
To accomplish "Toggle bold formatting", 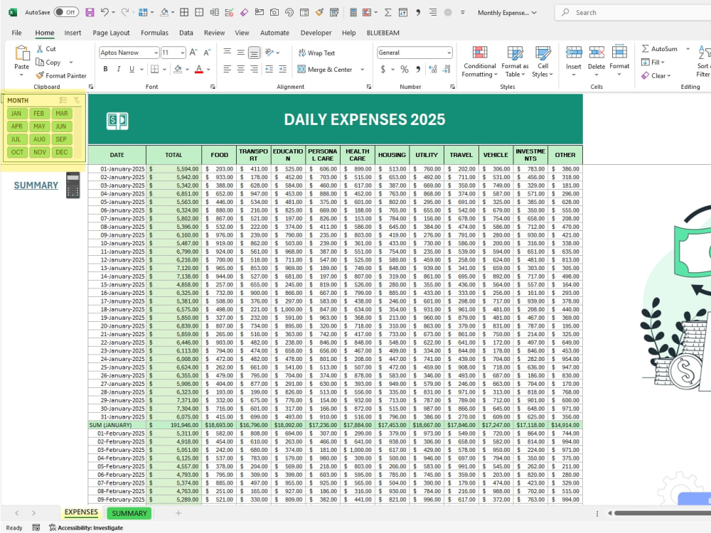I will [x=105, y=68].
